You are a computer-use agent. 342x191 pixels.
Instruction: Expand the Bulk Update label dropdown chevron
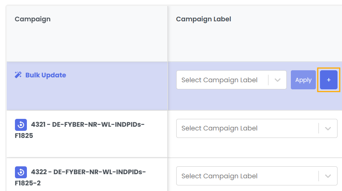(x=277, y=80)
